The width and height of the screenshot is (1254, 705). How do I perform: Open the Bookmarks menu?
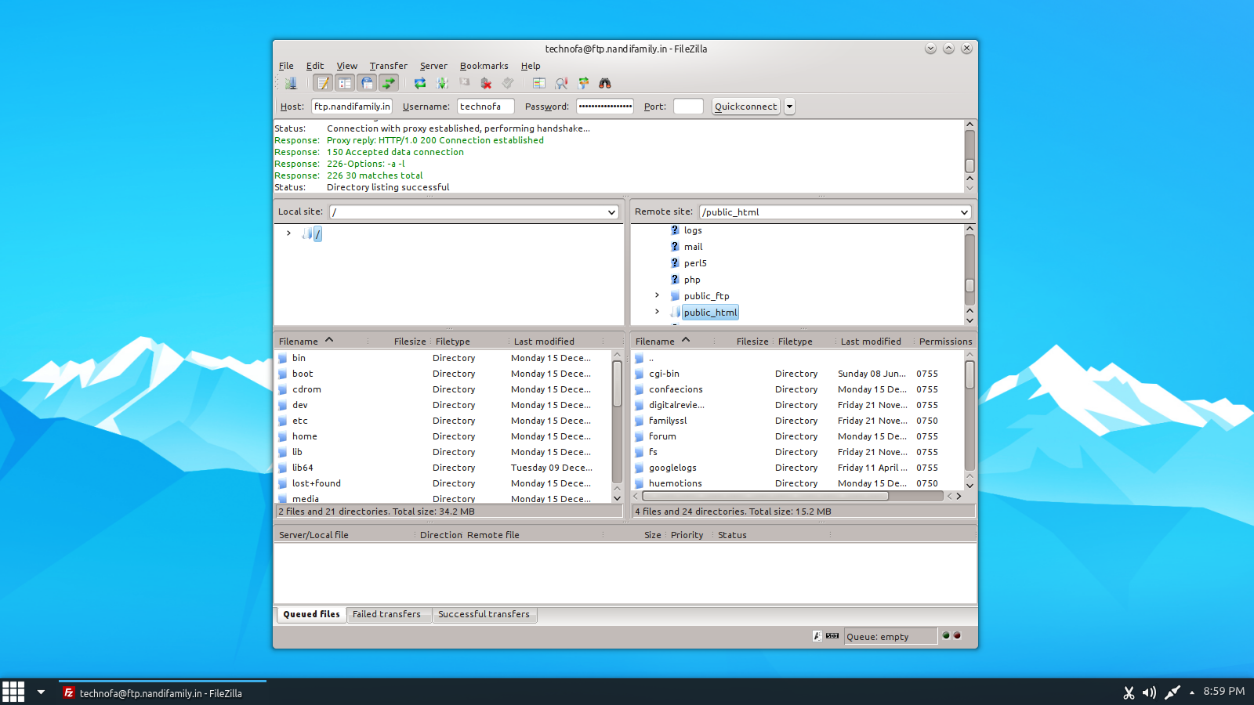coord(484,66)
